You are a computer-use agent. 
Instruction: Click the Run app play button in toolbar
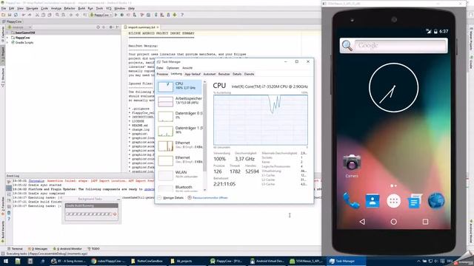[116, 15]
